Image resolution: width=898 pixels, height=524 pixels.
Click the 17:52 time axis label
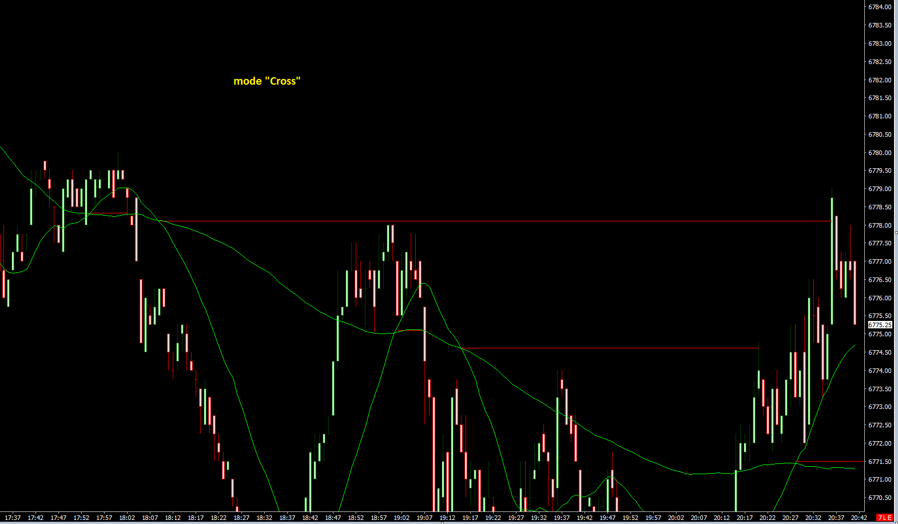(x=81, y=518)
